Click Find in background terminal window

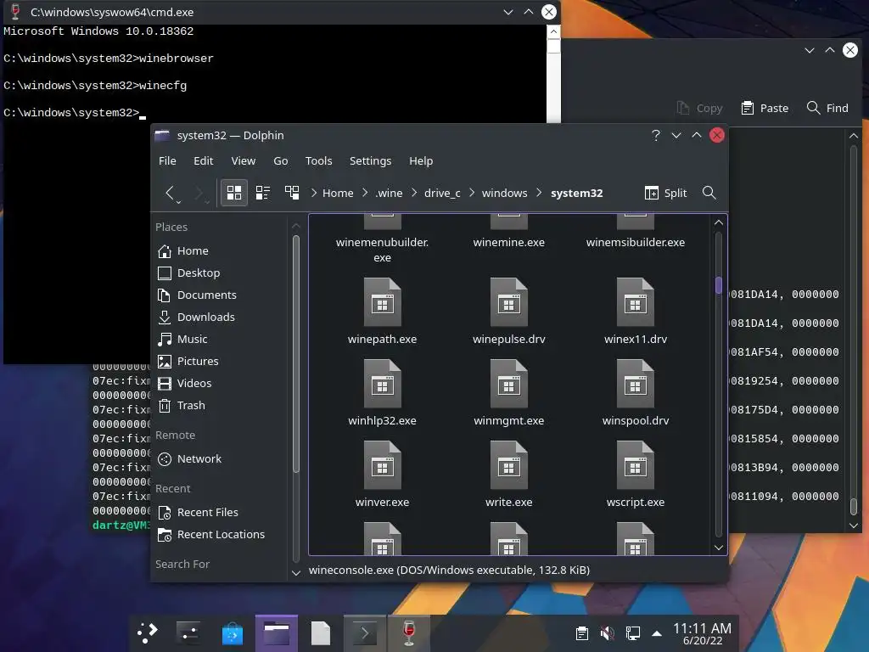827,108
